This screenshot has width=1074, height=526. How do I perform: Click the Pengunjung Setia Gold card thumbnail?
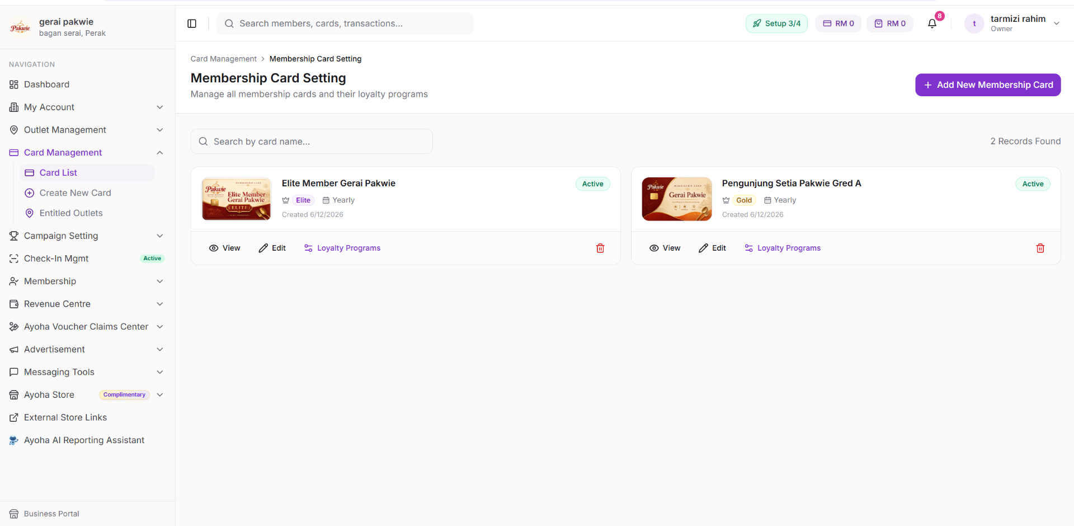(x=677, y=199)
